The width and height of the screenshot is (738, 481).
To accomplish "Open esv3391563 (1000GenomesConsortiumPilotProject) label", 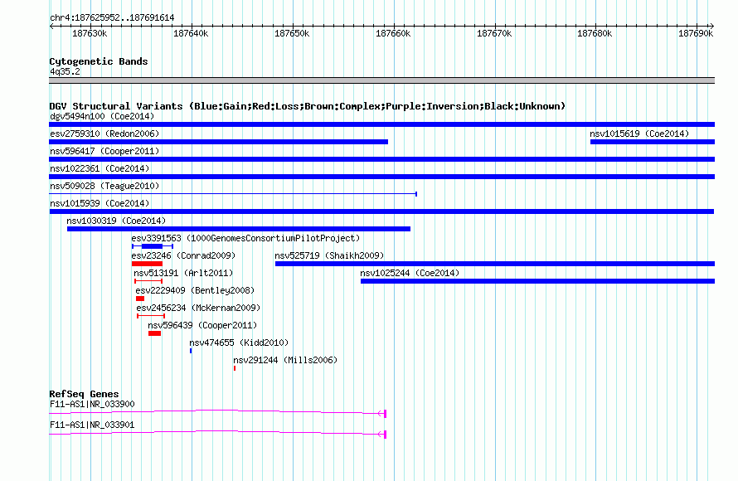I will pos(245,238).
